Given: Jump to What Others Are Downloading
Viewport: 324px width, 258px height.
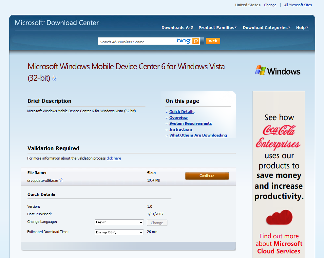Looking at the screenshot, I should [198, 135].
